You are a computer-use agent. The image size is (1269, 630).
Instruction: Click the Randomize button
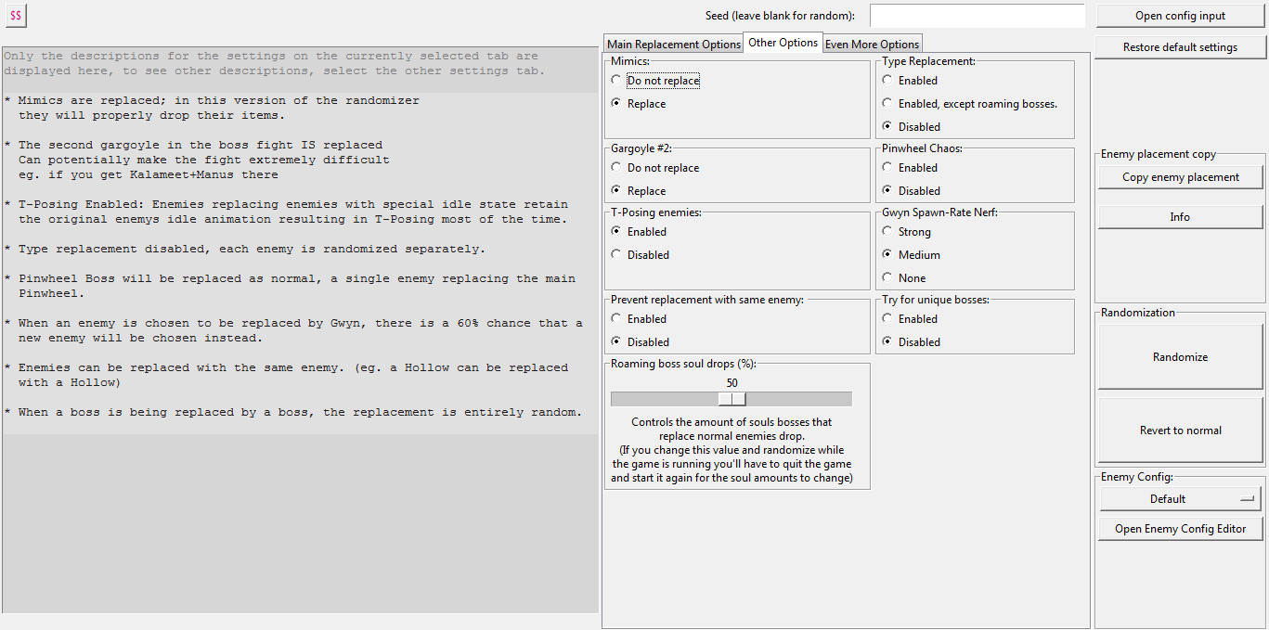[x=1180, y=357]
